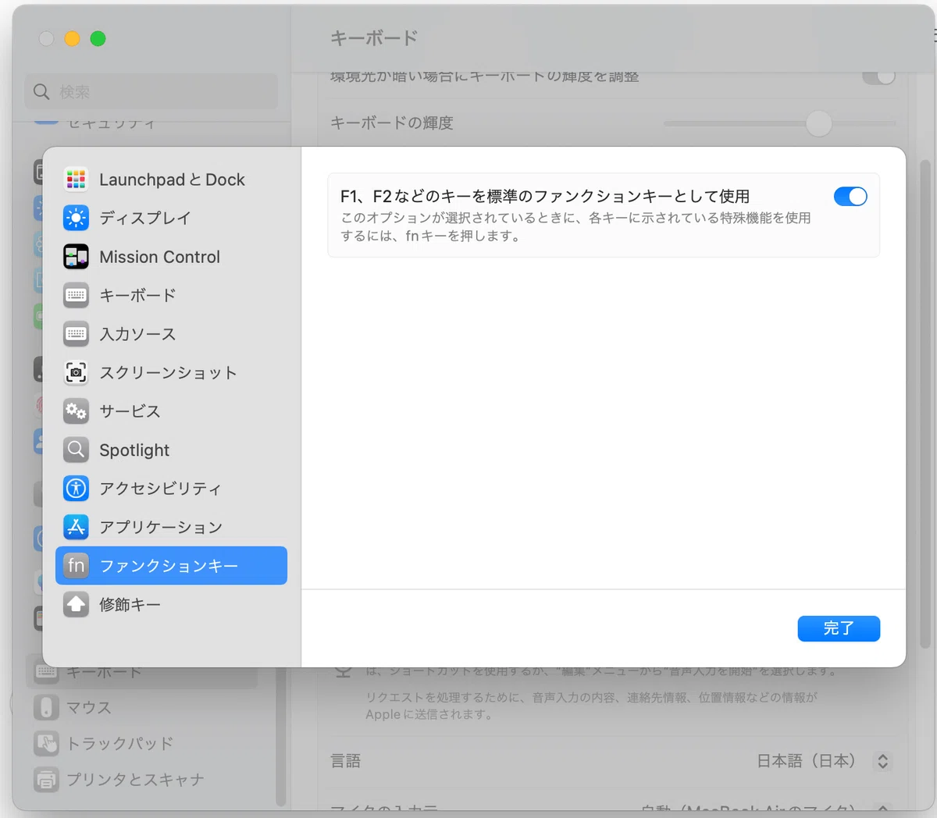Click the 検索 search field
Viewport: 937px width, 818px height.
151,92
